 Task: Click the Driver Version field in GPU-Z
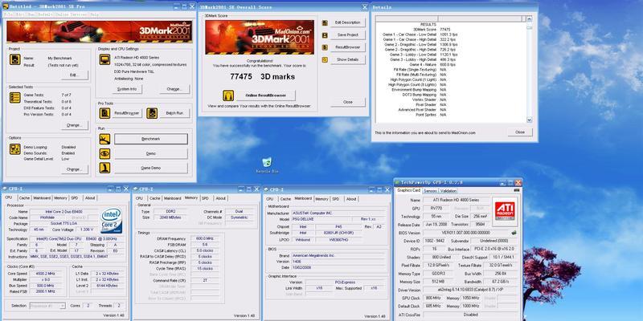point(471,290)
